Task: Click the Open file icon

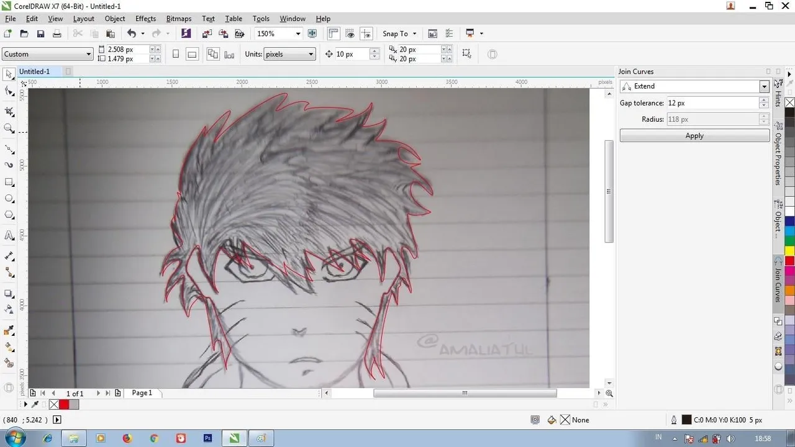Action: 24,34
